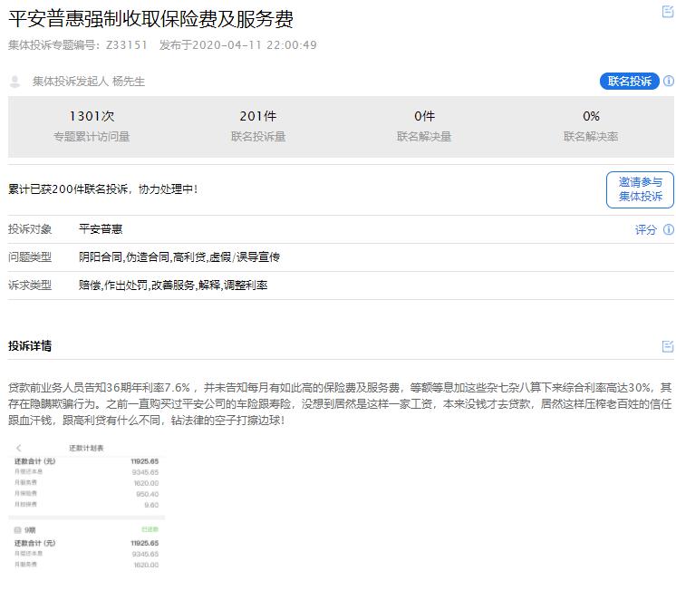Click the publish date 2020-04-11 22:00:49
This screenshot has width=676, height=600.
[x=255, y=44]
